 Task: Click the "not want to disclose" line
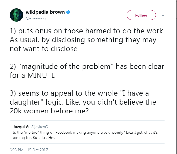pyautogui.click(x=43, y=49)
